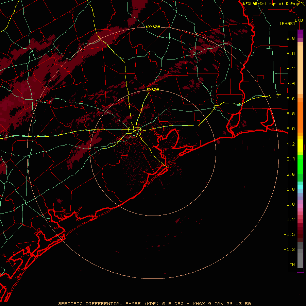Click the 1.0 scale label
306x306 pixels.
[291, 204]
